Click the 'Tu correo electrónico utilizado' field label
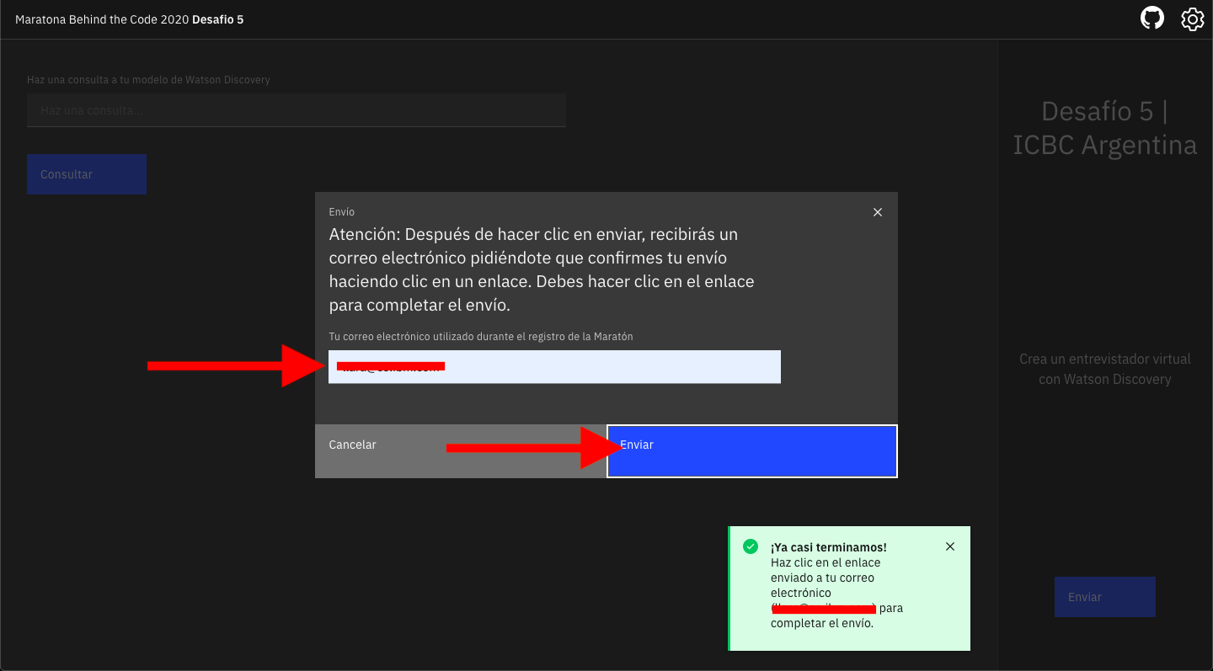1213x671 pixels. (x=481, y=336)
